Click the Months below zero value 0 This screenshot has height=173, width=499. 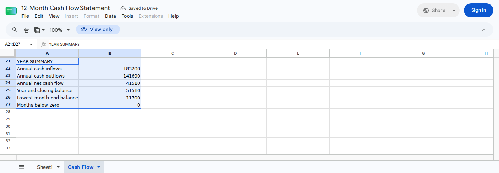[x=110, y=105]
